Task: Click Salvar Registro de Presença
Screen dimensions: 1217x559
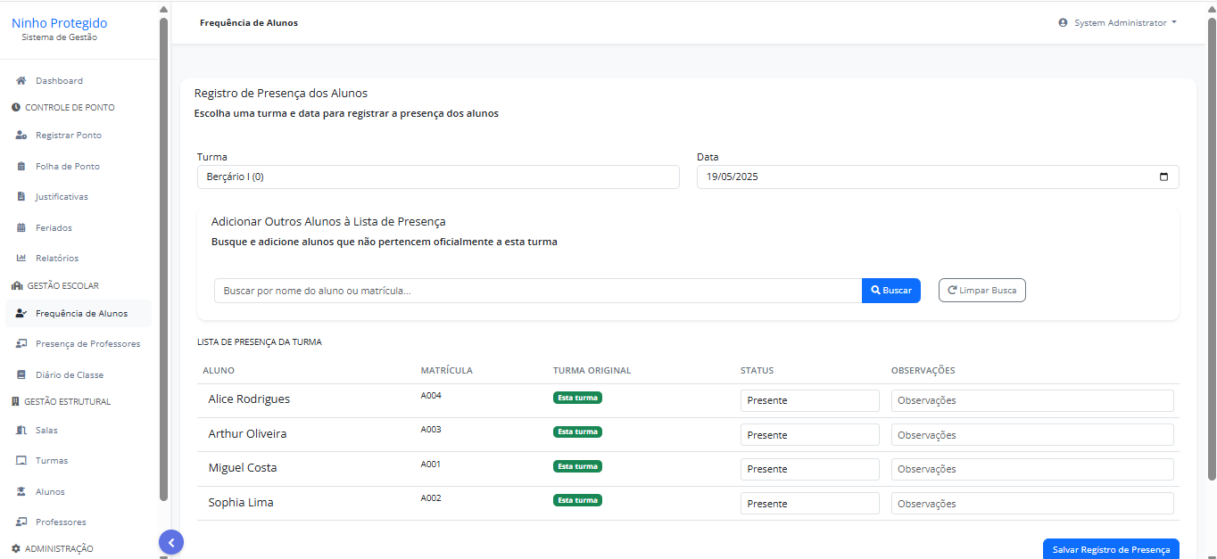Action: tap(1111, 549)
